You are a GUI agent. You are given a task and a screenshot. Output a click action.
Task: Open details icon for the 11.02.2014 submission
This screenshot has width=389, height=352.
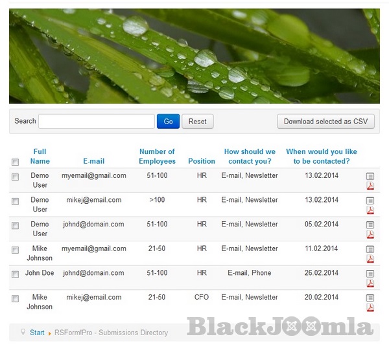click(370, 249)
